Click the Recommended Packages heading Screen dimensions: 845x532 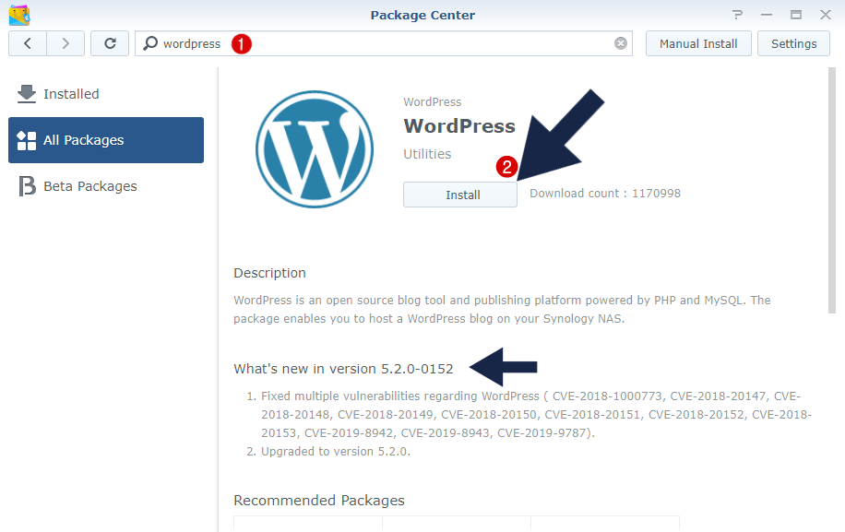(319, 501)
